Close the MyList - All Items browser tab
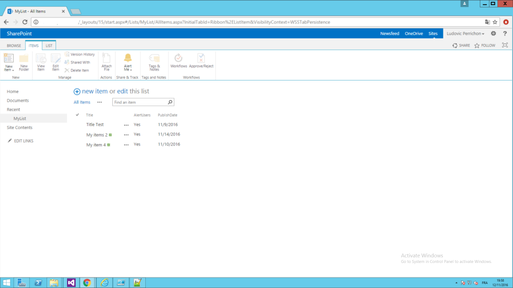Screen dimensions: 513x288 click(63, 11)
